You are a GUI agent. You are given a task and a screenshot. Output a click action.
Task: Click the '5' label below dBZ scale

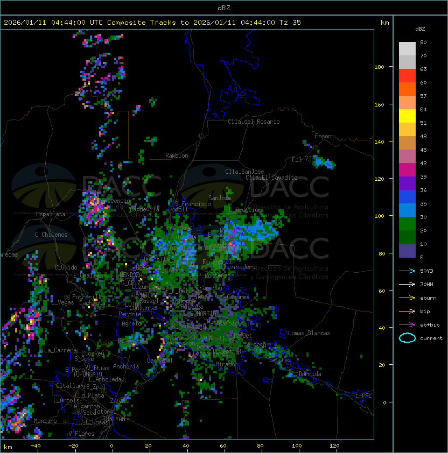422,257
